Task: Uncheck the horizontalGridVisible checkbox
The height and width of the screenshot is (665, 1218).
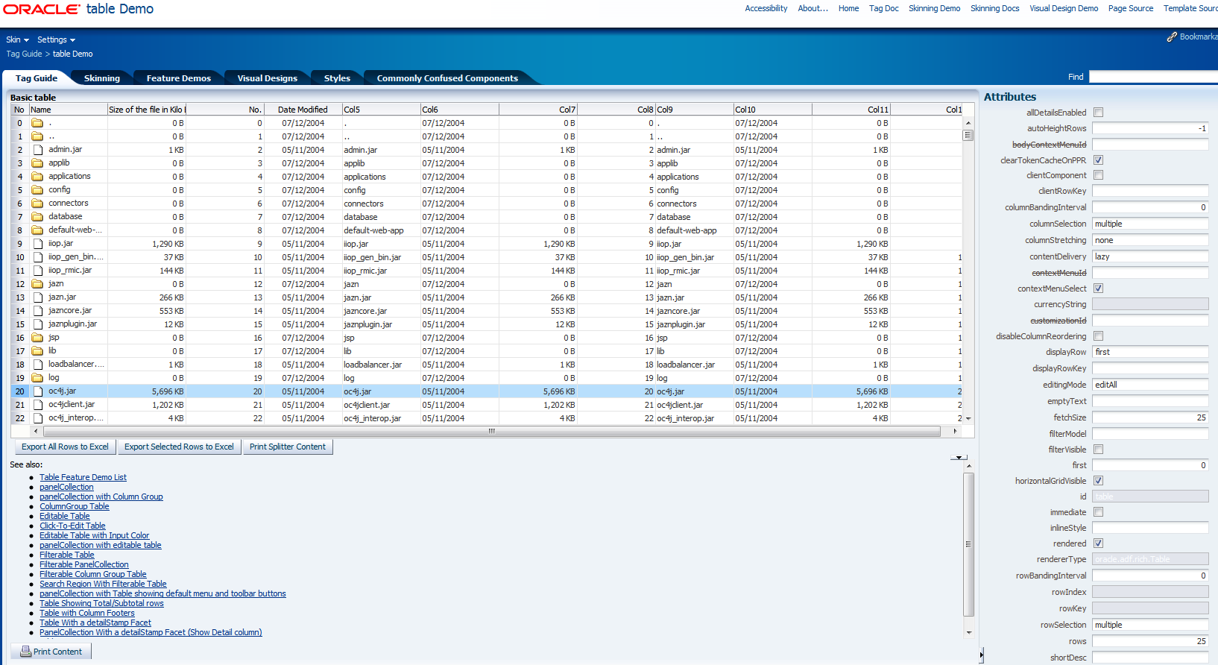Action: click(x=1098, y=481)
